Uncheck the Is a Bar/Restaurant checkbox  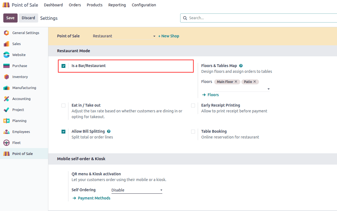63,66
